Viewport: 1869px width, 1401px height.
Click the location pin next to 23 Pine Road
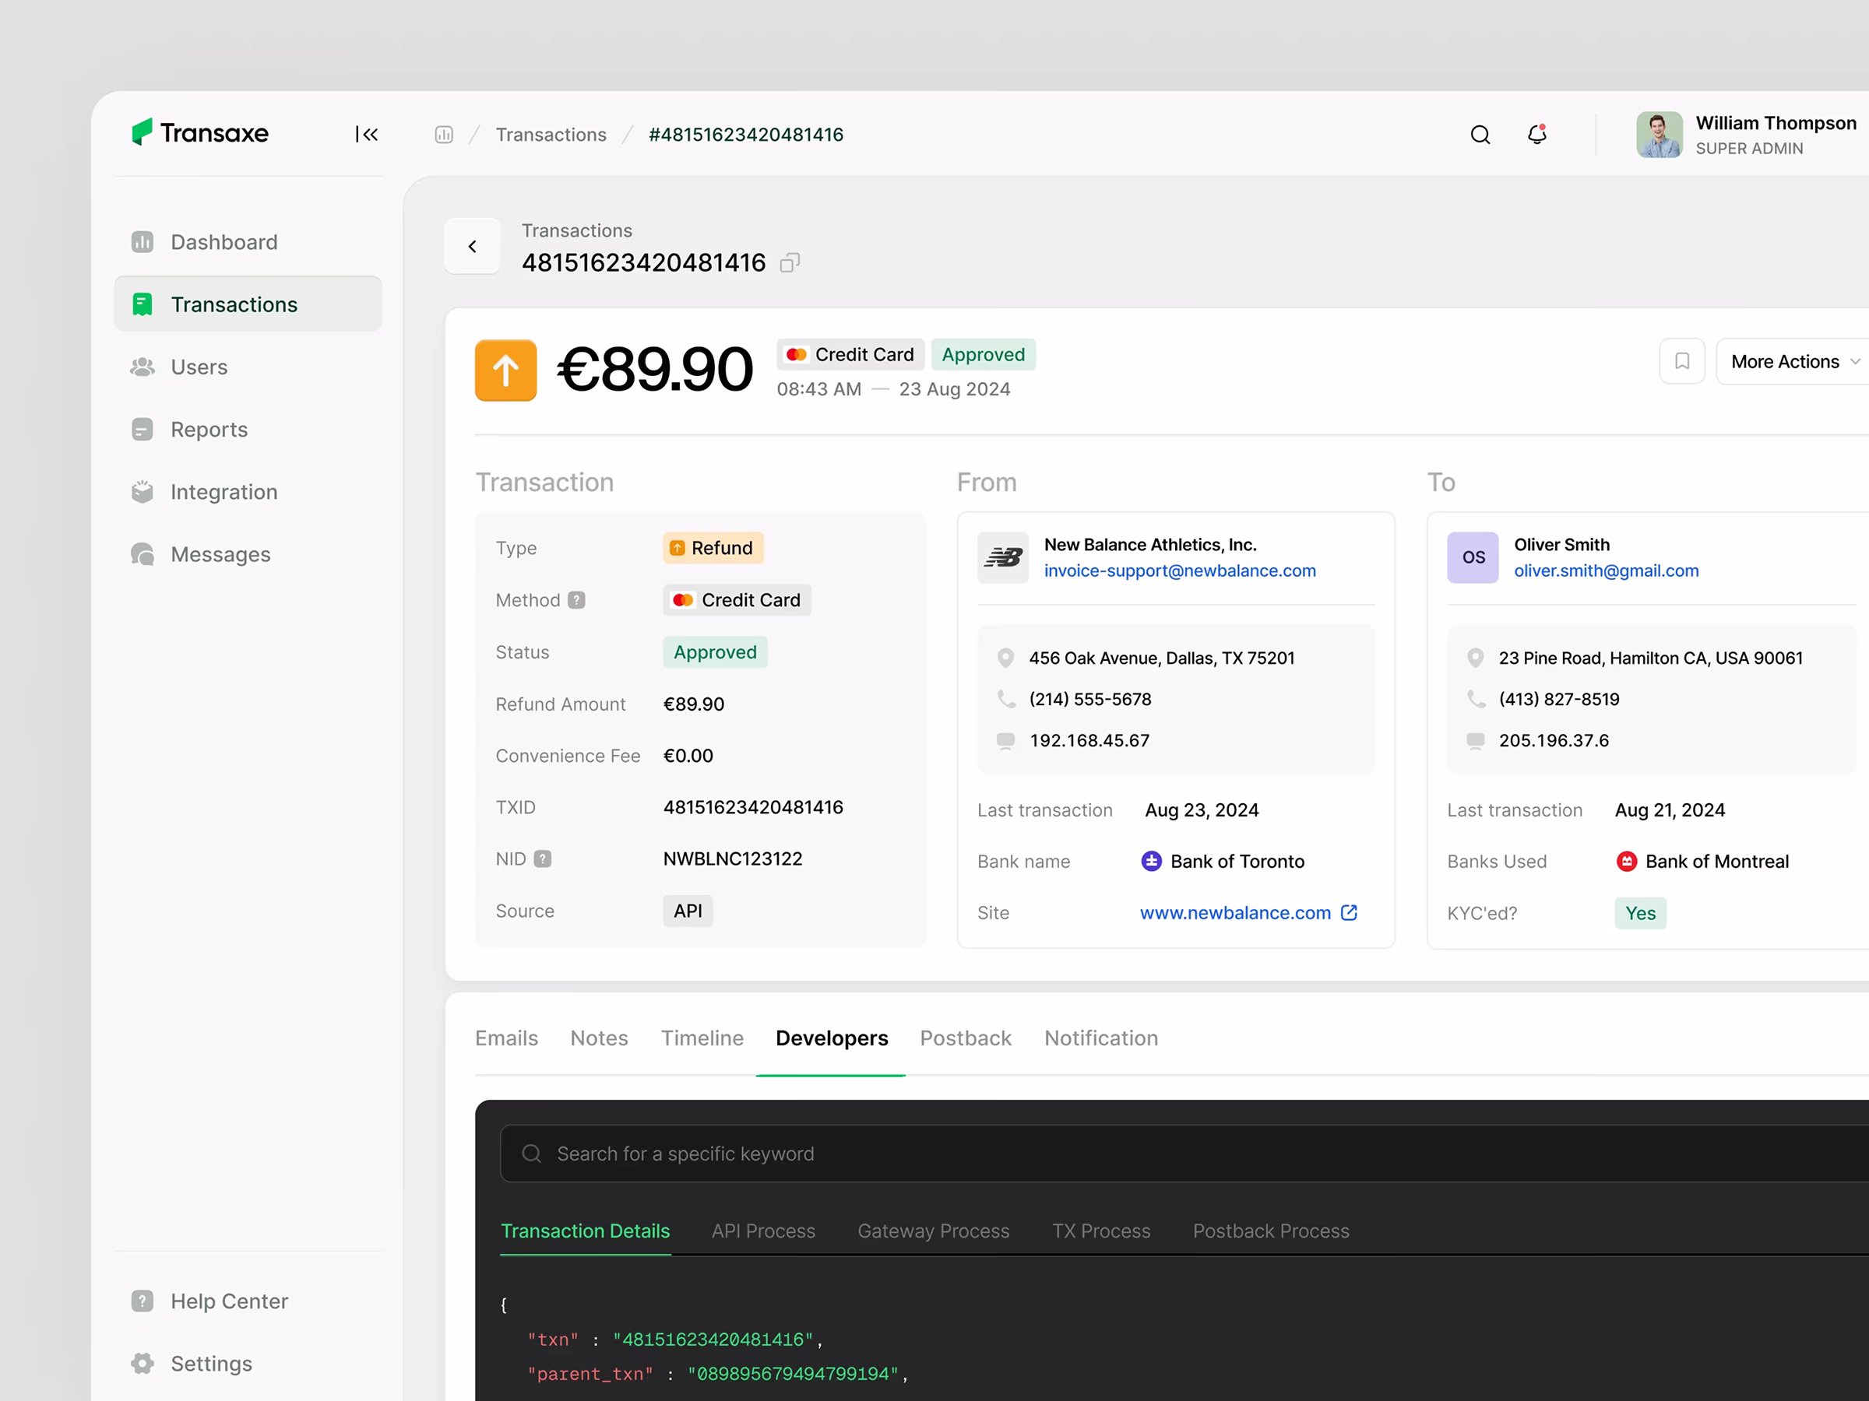tap(1475, 658)
